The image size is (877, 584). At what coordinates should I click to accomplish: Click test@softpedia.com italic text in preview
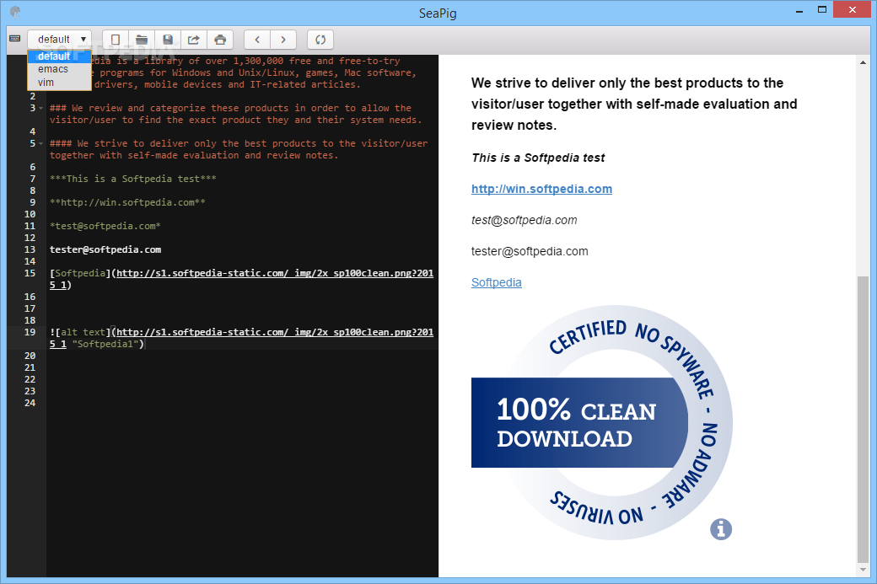pos(524,220)
